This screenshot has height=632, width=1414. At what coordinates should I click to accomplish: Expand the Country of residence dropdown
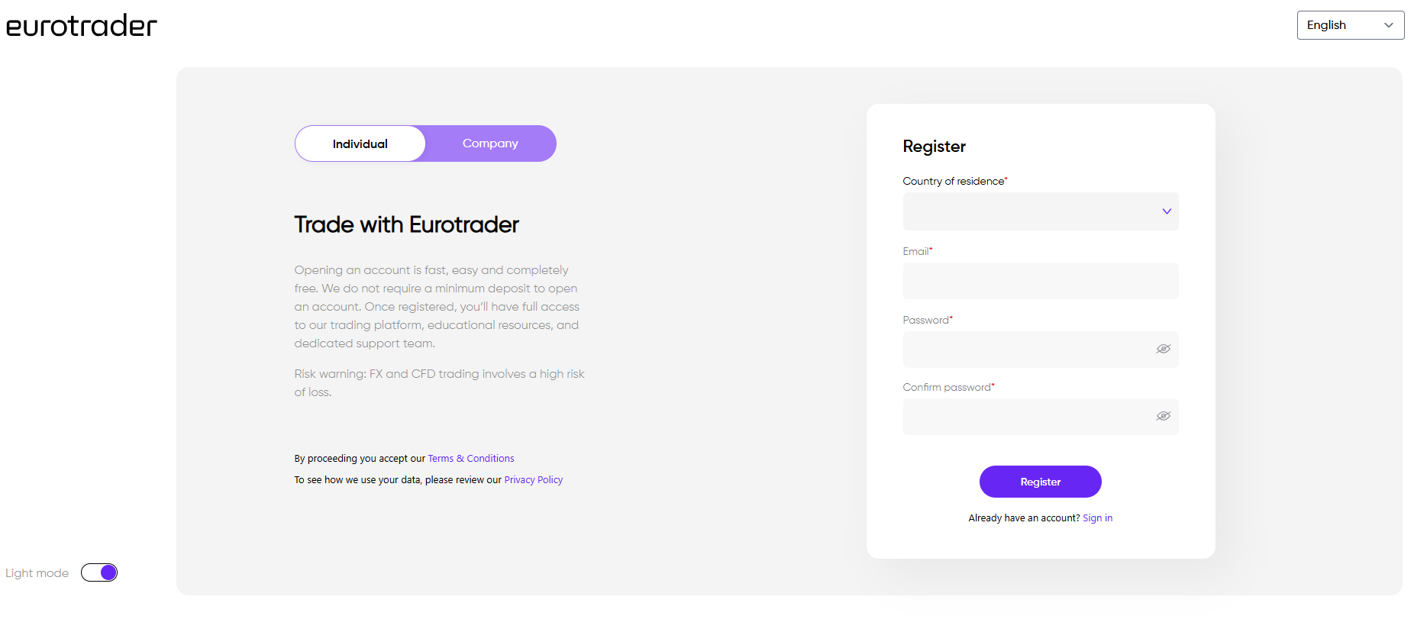[1040, 211]
